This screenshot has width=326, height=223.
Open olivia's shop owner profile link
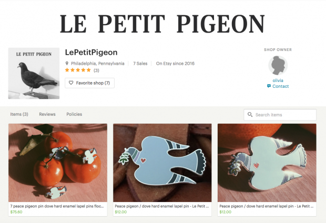(x=278, y=80)
